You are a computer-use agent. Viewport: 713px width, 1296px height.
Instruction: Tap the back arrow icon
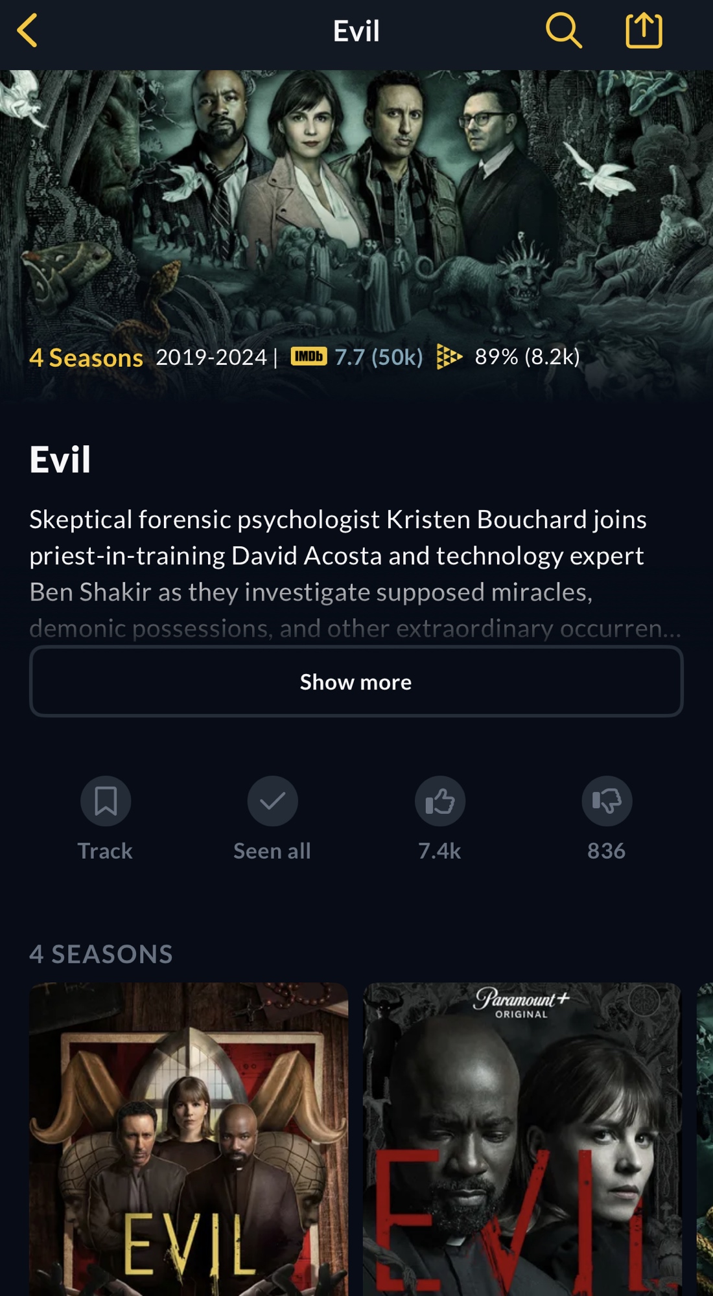(x=27, y=30)
